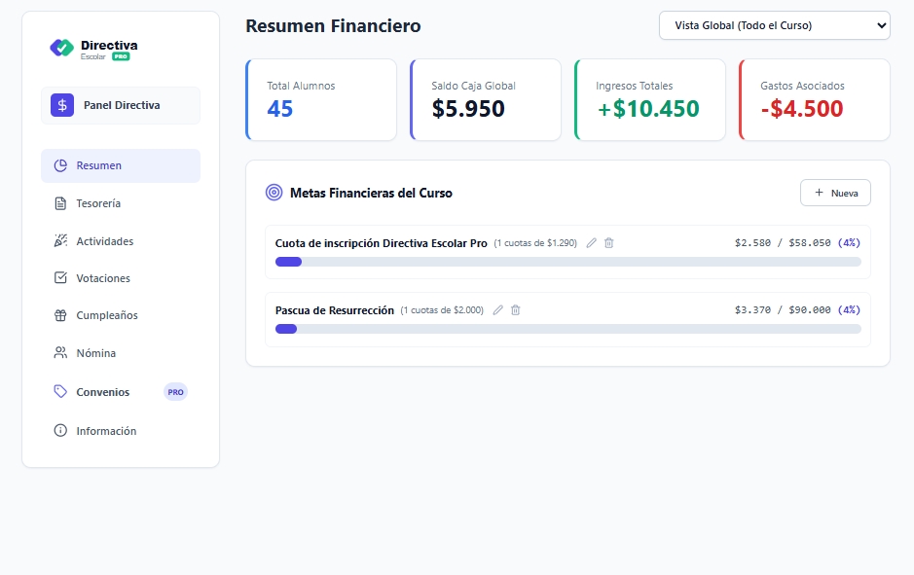Click the purple dollar icon in Panel Directiva

click(62, 105)
